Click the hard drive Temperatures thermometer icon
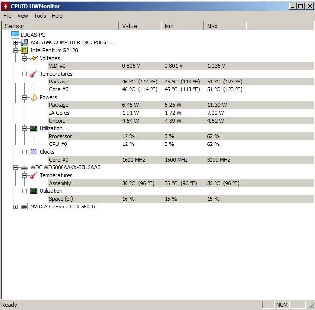Image resolution: width=315 pixels, height=310 pixels. pyautogui.click(x=34, y=175)
